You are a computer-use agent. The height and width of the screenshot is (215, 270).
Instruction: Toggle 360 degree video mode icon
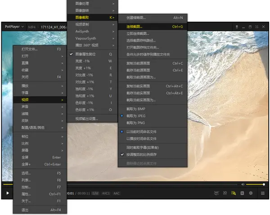coord(216,193)
